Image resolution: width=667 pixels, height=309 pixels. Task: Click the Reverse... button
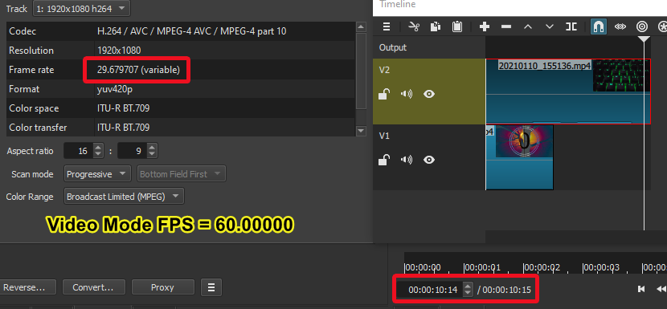pos(27,287)
